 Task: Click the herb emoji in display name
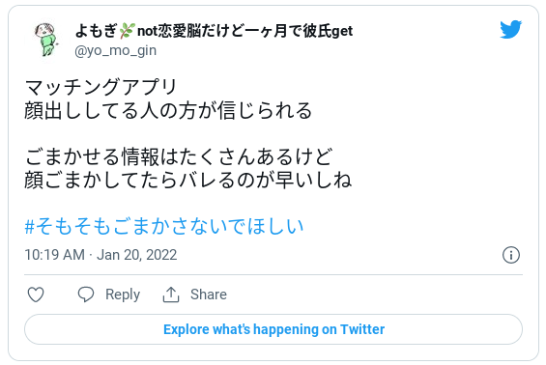click(x=127, y=31)
